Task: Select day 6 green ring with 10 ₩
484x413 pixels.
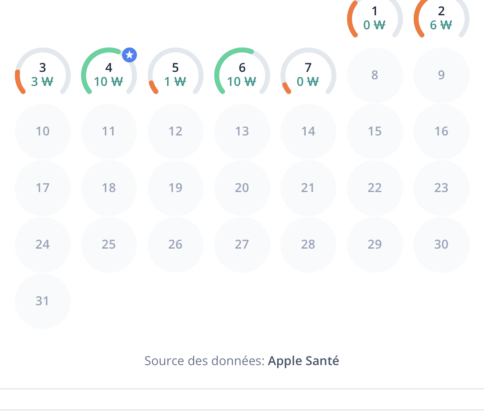Action: (242, 75)
